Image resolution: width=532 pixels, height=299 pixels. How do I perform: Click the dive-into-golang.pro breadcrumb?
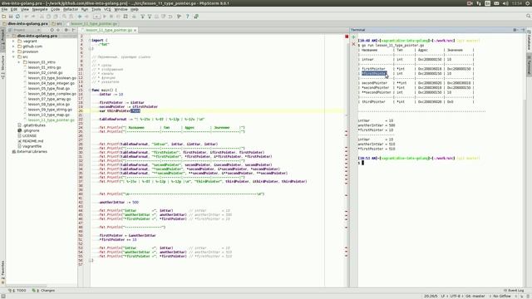pyautogui.click(x=25, y=24)
